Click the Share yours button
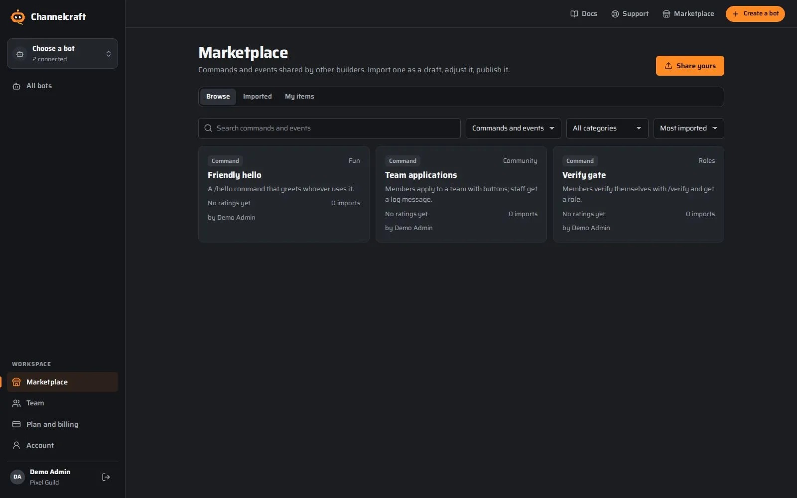 pos(690,66)
